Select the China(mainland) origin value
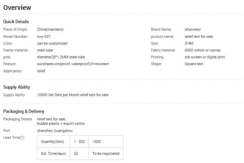 tap(50, 30)
